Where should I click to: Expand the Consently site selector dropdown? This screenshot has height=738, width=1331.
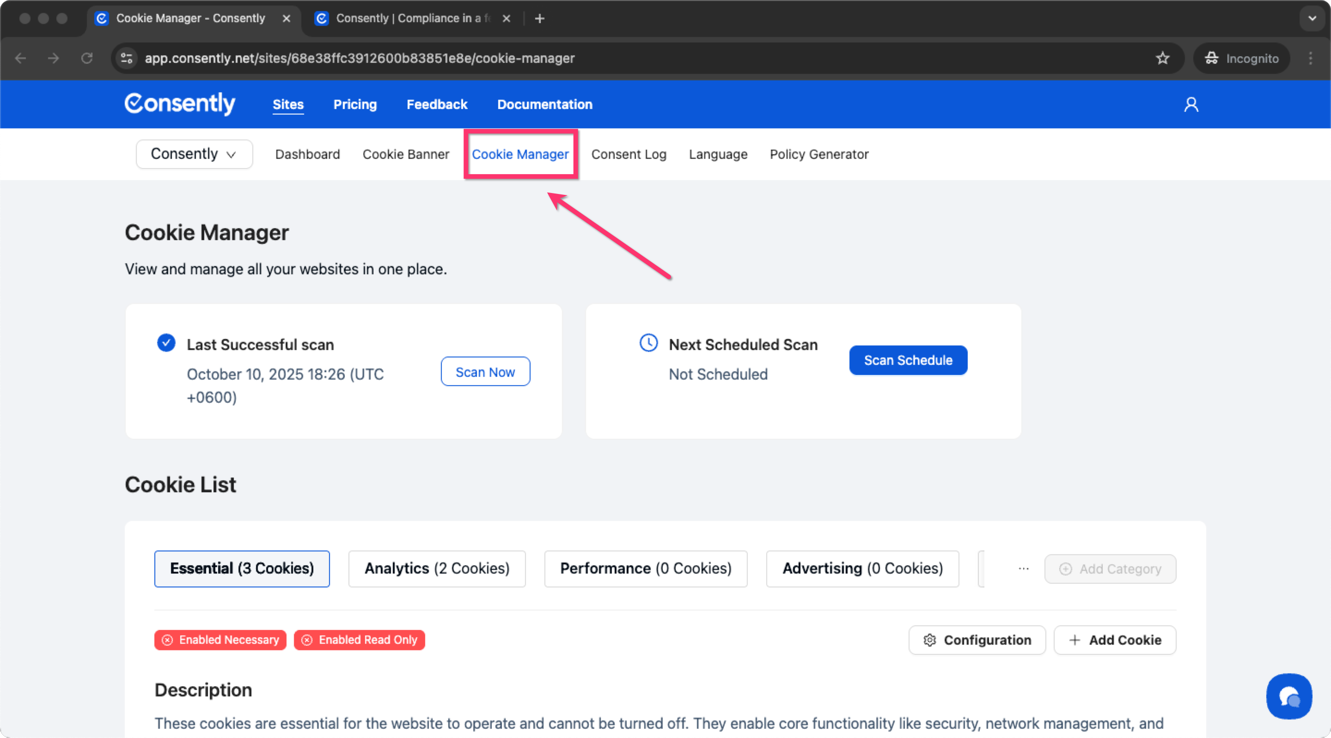tap(194, 154)
